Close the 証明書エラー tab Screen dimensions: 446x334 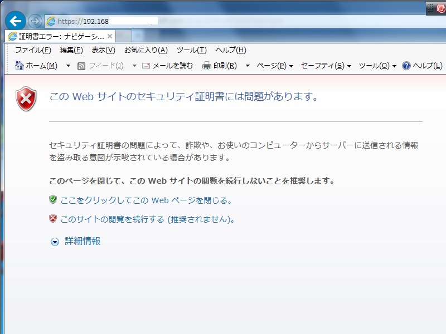point(110,36)
